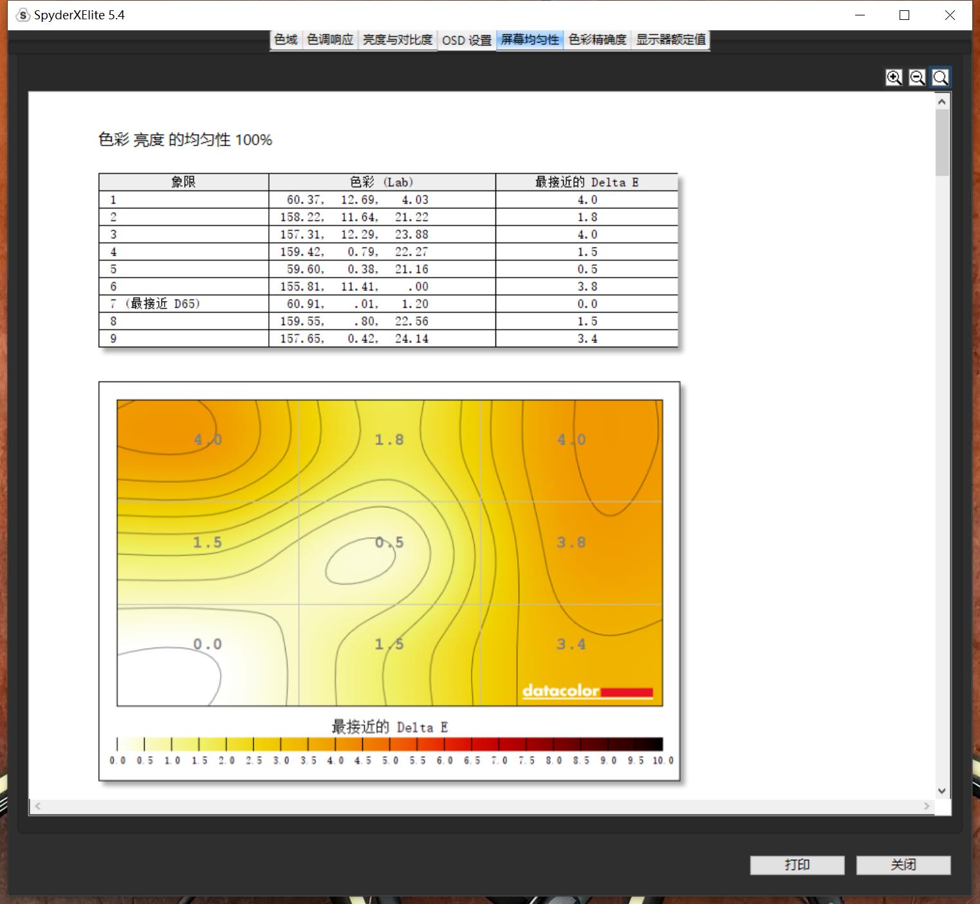This screenshot has height=904, width=980.
Task: Click the 5.0 mark on Delta E legend
Action: tap(390, 761)
